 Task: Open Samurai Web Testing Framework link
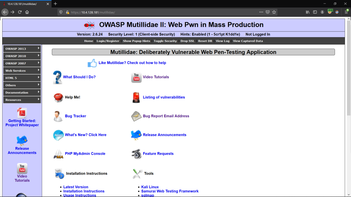pos(170,191)
